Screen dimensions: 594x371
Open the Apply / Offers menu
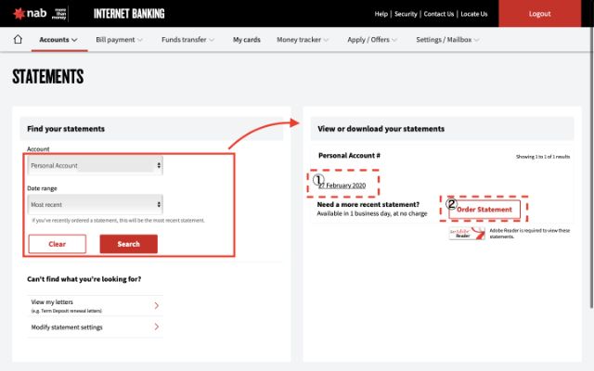(372, 39)
